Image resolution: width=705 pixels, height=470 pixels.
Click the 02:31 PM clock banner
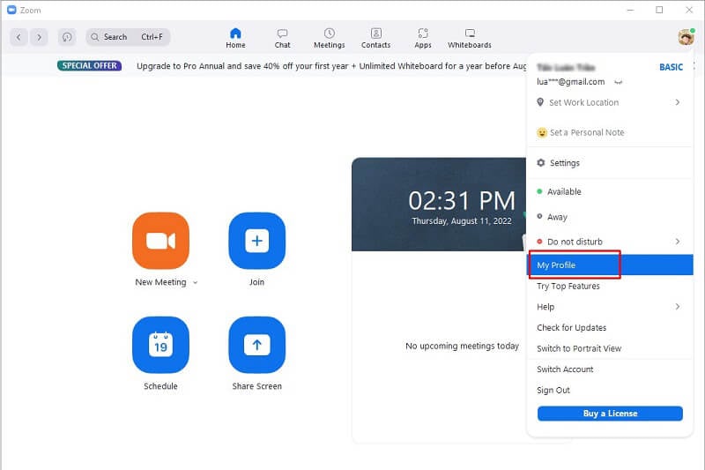(x=439, y=205)
